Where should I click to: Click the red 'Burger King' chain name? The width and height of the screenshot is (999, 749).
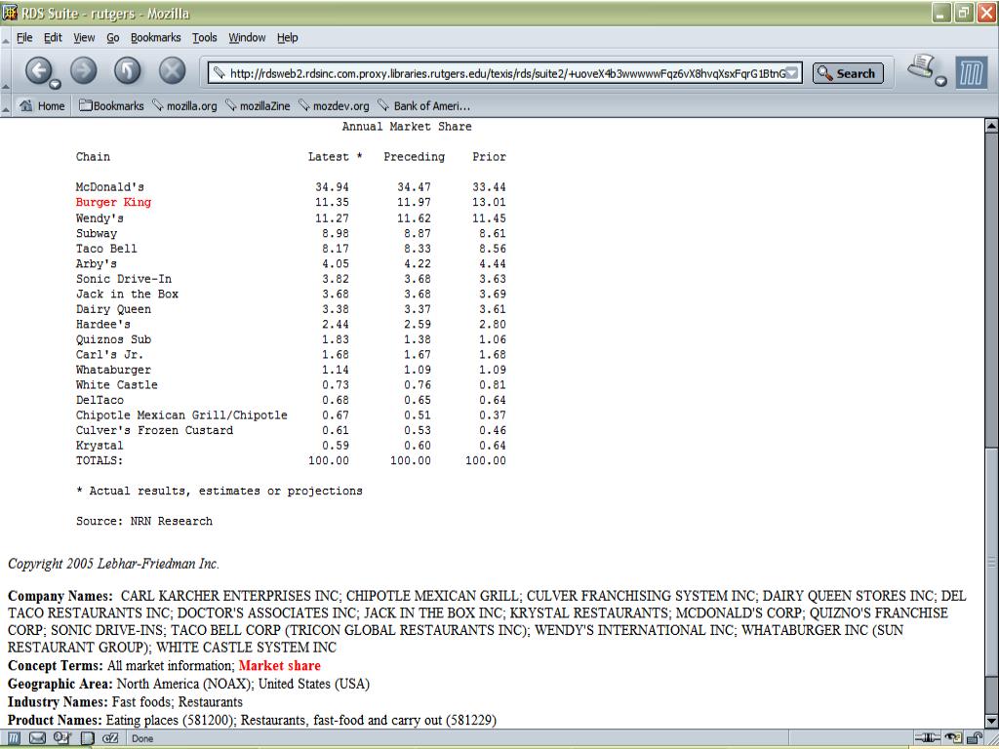[x=113, y=202]
